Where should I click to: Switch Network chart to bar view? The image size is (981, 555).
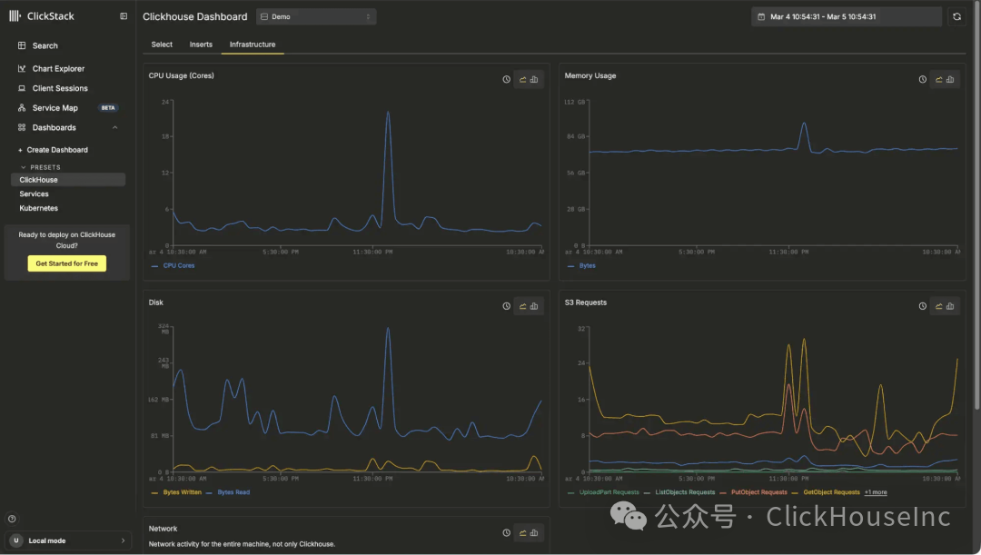pos(534,533)
